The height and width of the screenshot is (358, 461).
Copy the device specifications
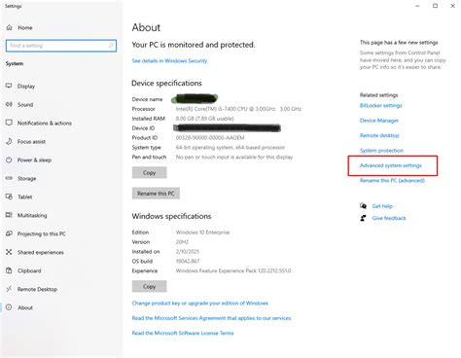pyautogui.click(x=150, y=173)
